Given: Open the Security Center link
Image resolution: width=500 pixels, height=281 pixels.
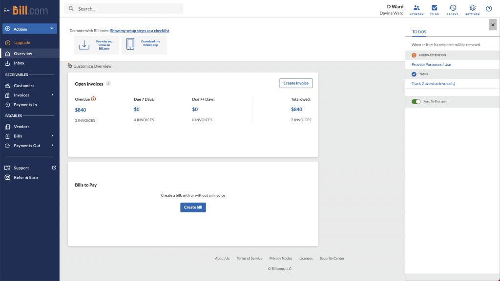Looking at the screenshot, I should (332, 259).
